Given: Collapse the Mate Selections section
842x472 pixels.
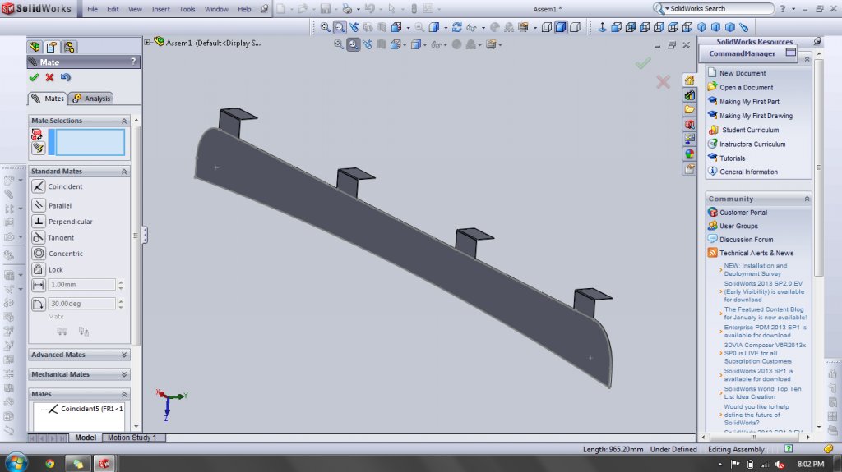Looking at the screenshot, I should coord(124,121).
